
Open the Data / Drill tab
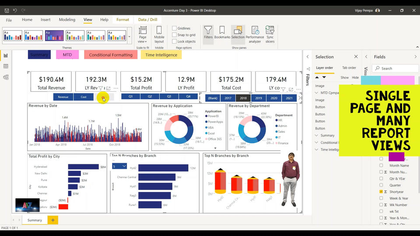(x=147, y=20)
